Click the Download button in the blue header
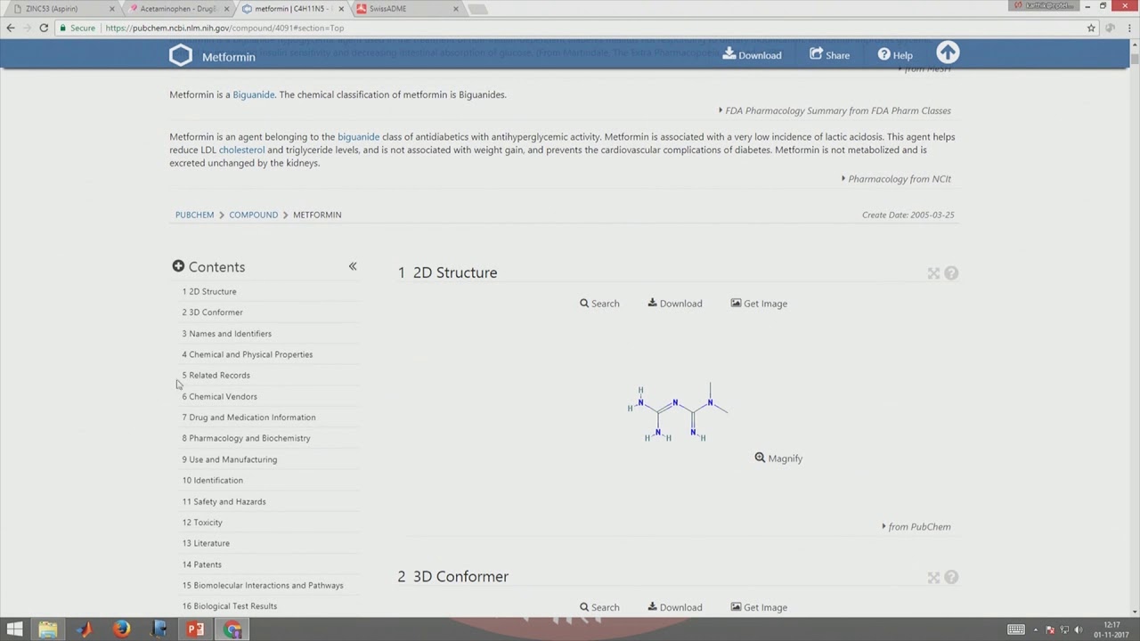 click(x=752, y=55)
